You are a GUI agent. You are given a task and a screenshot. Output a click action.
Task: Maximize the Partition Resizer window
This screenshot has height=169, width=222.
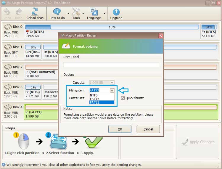pos(213,3)
